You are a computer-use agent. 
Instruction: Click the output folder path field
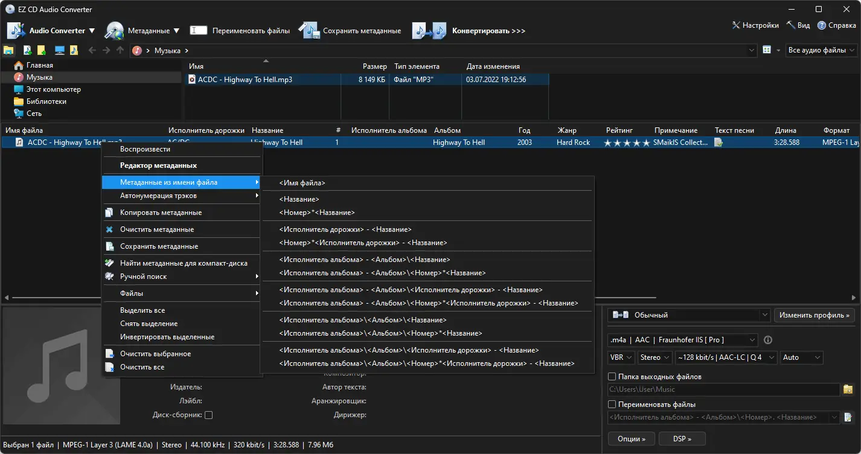[723, 389]
